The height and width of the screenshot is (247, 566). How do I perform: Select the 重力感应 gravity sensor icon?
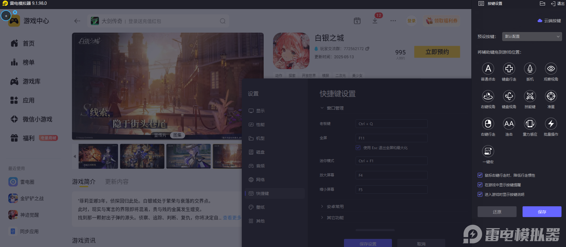point(530,124)
